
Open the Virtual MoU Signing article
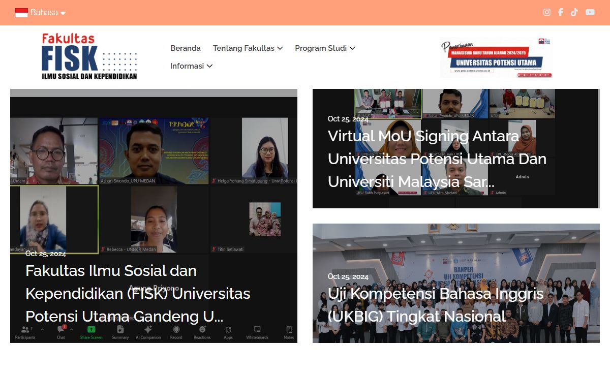pyautogui.click(x=437, y=159)
